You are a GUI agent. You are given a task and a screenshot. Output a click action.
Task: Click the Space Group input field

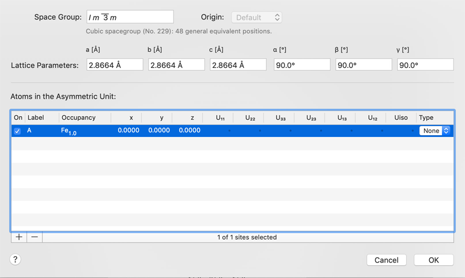[x=130, y=17]
